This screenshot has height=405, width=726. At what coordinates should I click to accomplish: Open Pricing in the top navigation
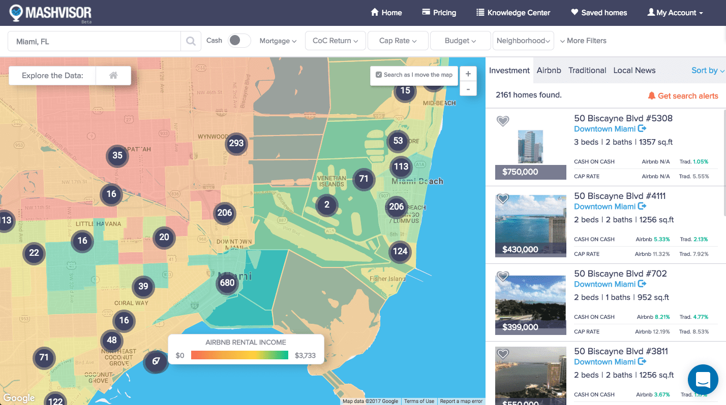click(439, 13)
